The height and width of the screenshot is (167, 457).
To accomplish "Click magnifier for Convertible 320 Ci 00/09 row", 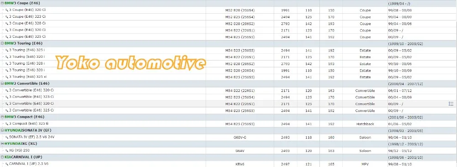I will tap(7, 103).
